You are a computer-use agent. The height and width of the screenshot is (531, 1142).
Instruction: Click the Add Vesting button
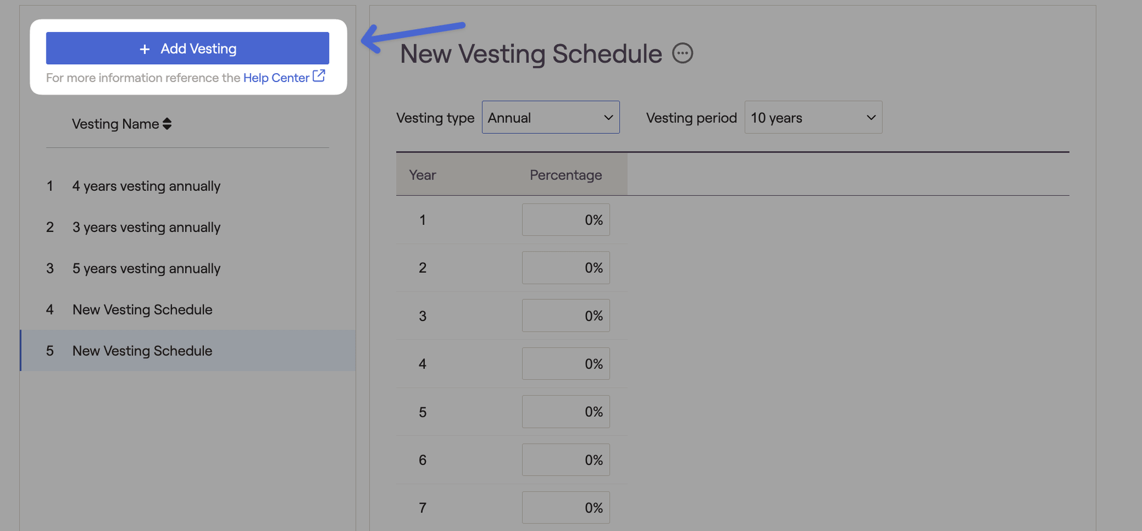(187, 48)
